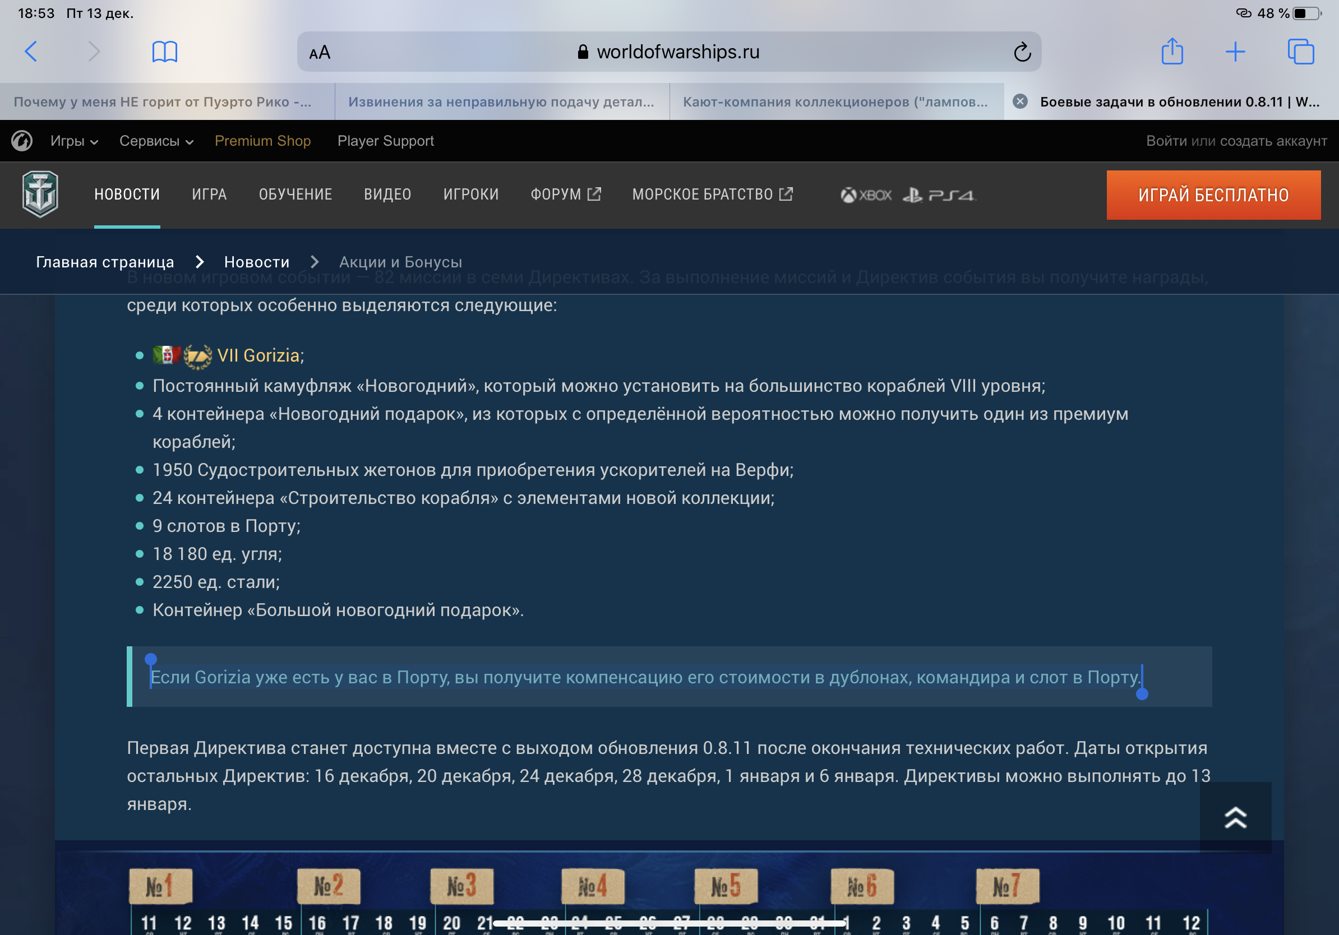The height and width of the screenshot is (935, 1339).
Task: Open the ФОРУМ external link
Action: [566, 194]
